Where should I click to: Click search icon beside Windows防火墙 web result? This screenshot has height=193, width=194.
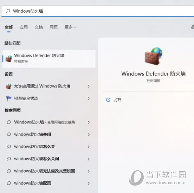pyautogui.click(x=9, y=122)
